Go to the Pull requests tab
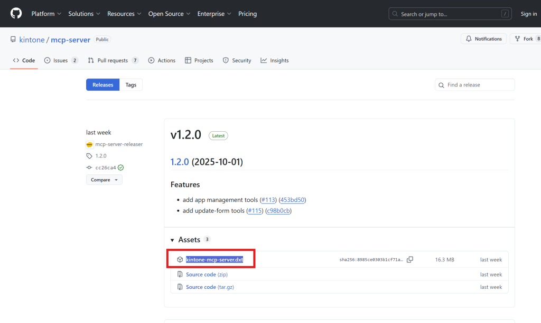The width and height of the screenshot is (541, 323). (x=113, y=61)
